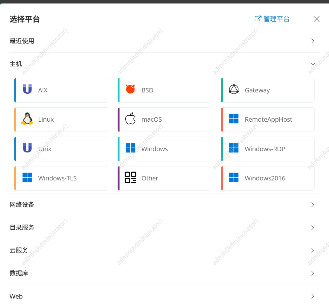Expand the 目录服务 category
The height and width of the screenshot is (304, 329).
165,227
